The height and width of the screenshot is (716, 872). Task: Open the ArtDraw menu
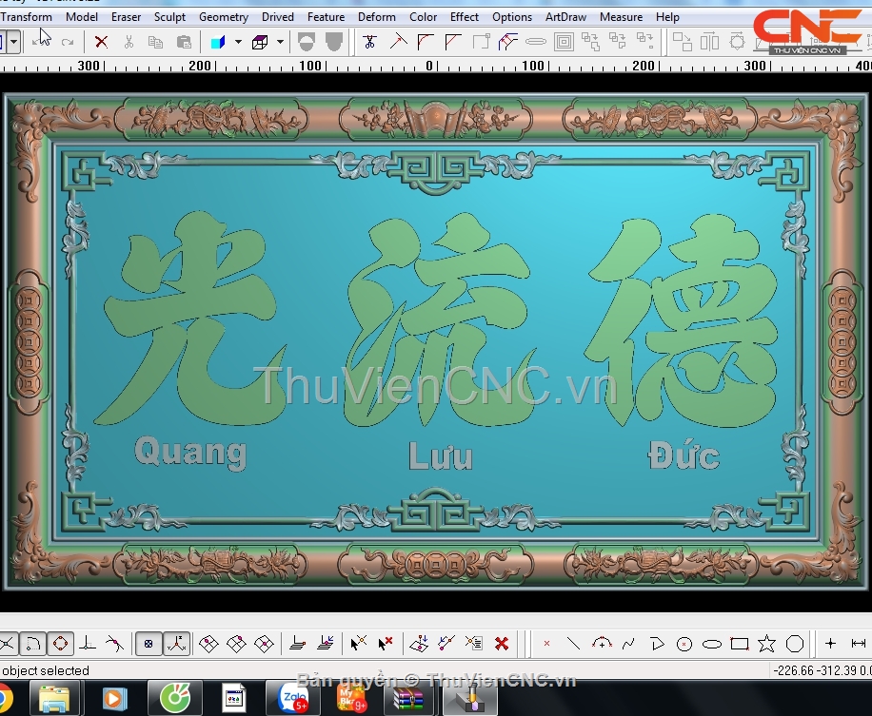565,16
